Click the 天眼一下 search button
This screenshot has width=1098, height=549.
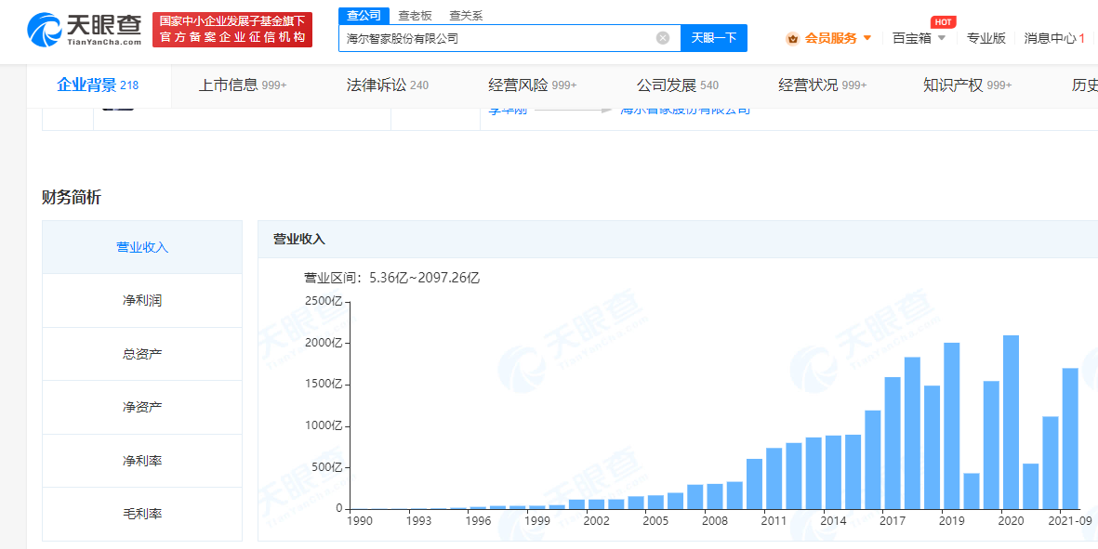tap(713, 38)
